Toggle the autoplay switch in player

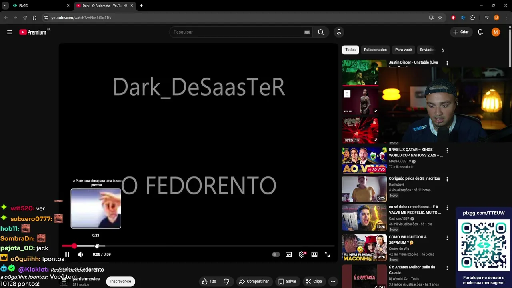click(276, 254)
